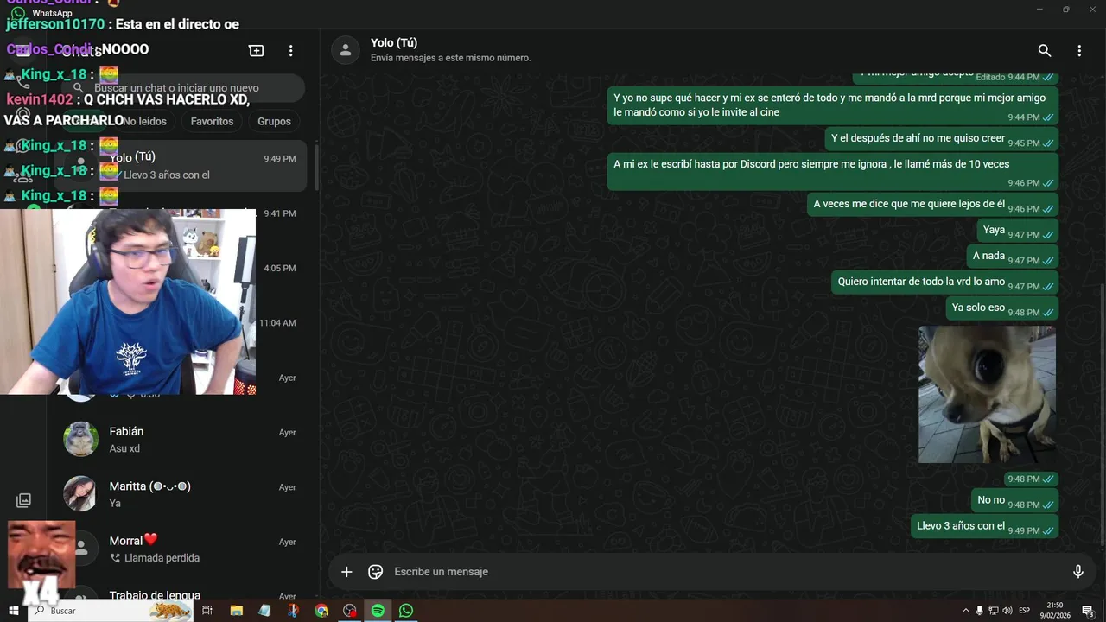Open the attach plus menu
This screenshot has height=622, width=1106.
pyautogui.click(x=346, y=572)
